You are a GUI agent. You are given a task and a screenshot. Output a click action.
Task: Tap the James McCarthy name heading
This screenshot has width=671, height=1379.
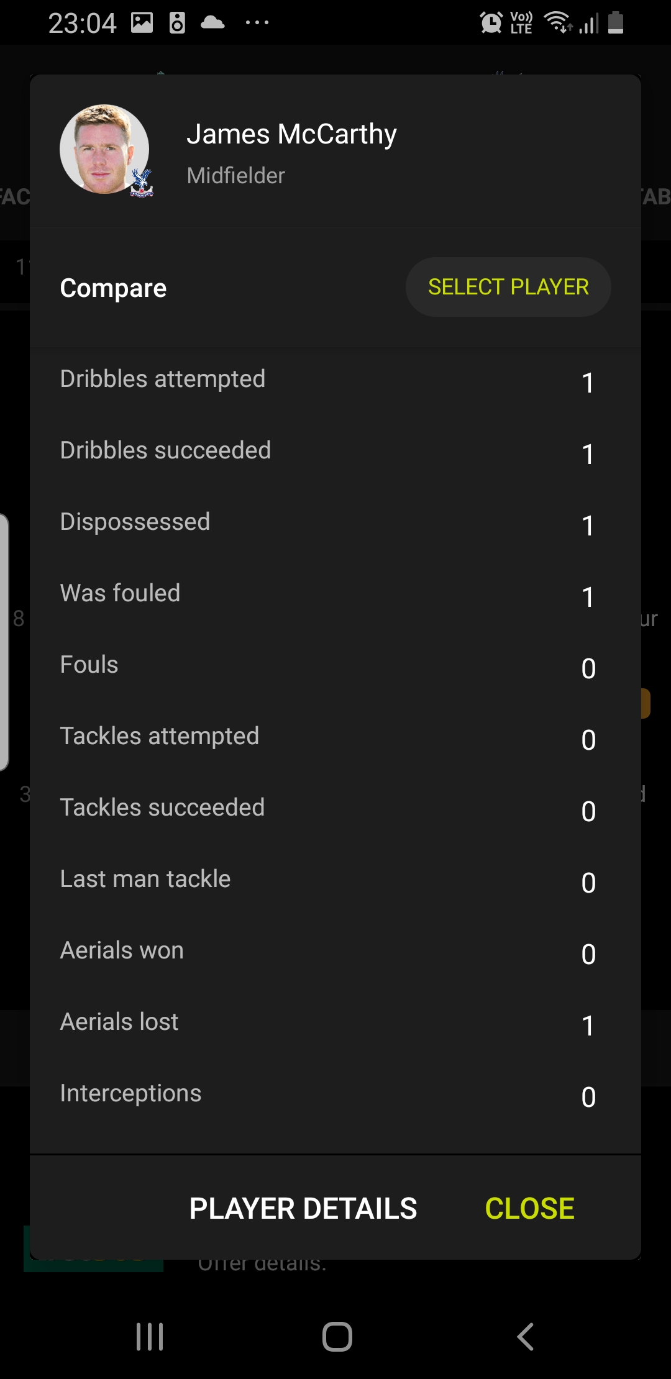point(291,134)
